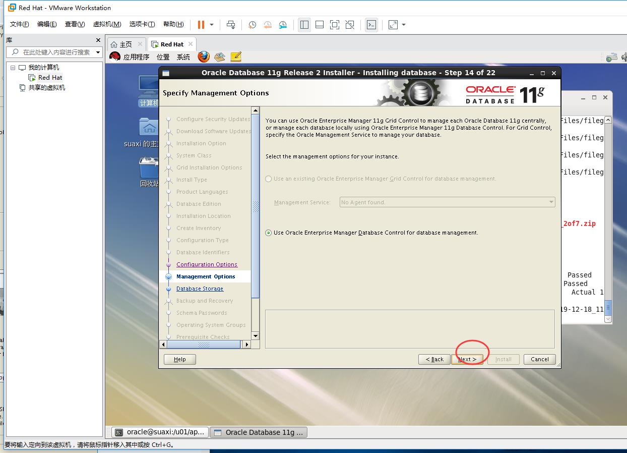
Task: Open the notes editor launcher icon
Action: (236, 57)
